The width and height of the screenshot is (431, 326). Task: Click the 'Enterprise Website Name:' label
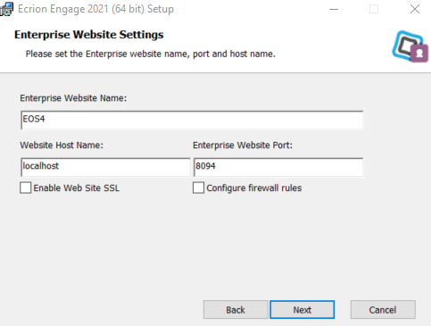pyautogui.click(x=73, y=98)
